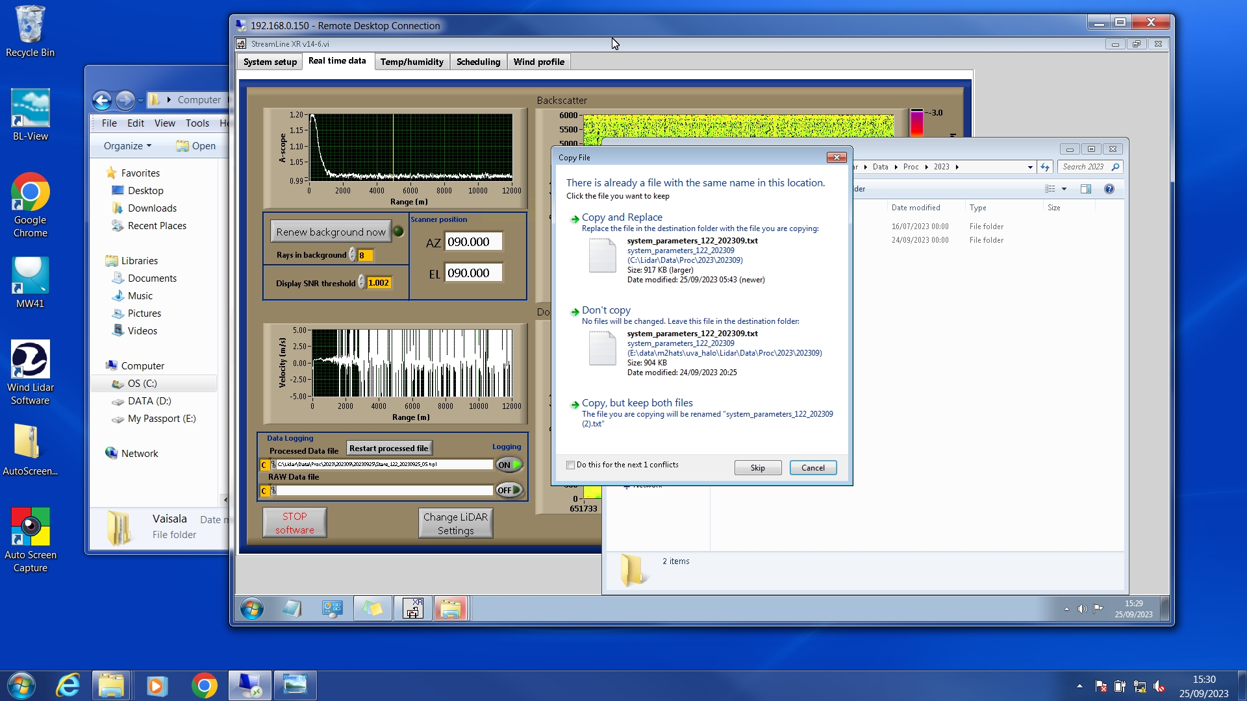The height and width of the screenshot is (701, 1247).
Task: Expand the address bar path dropdown
Action: tap(1030, 167)
